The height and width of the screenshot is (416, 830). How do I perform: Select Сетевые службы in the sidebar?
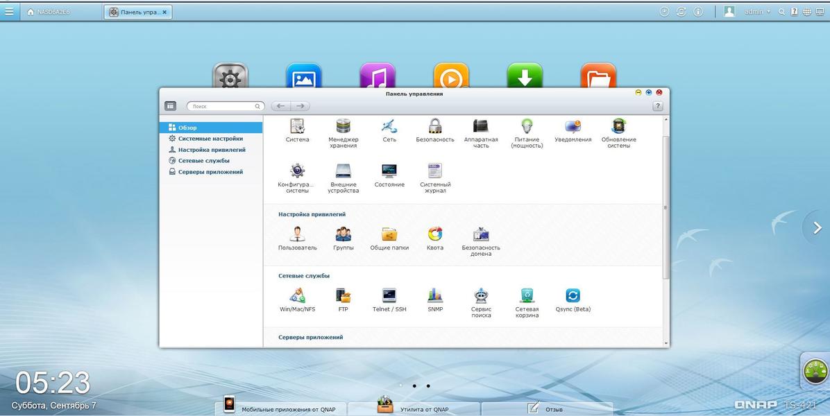203,161
